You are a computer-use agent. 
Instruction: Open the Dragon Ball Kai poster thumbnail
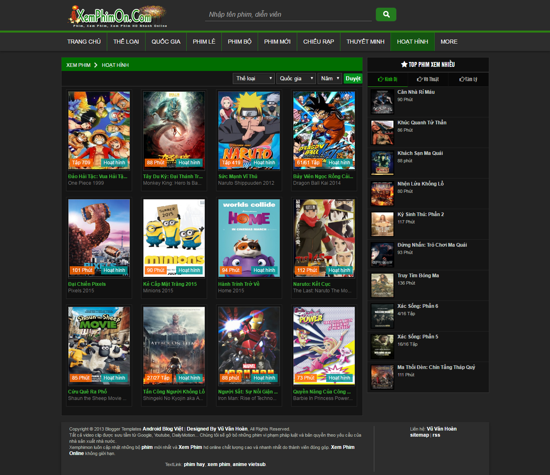(324, 130)
